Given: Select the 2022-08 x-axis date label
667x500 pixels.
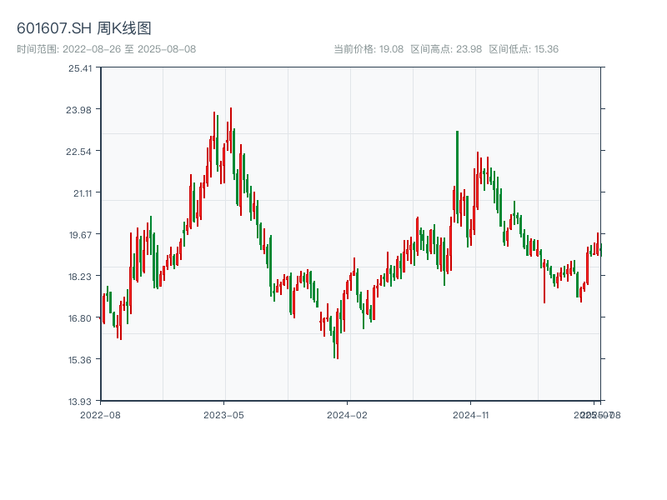Looking at the screenshot, I should tap(100, 414).
